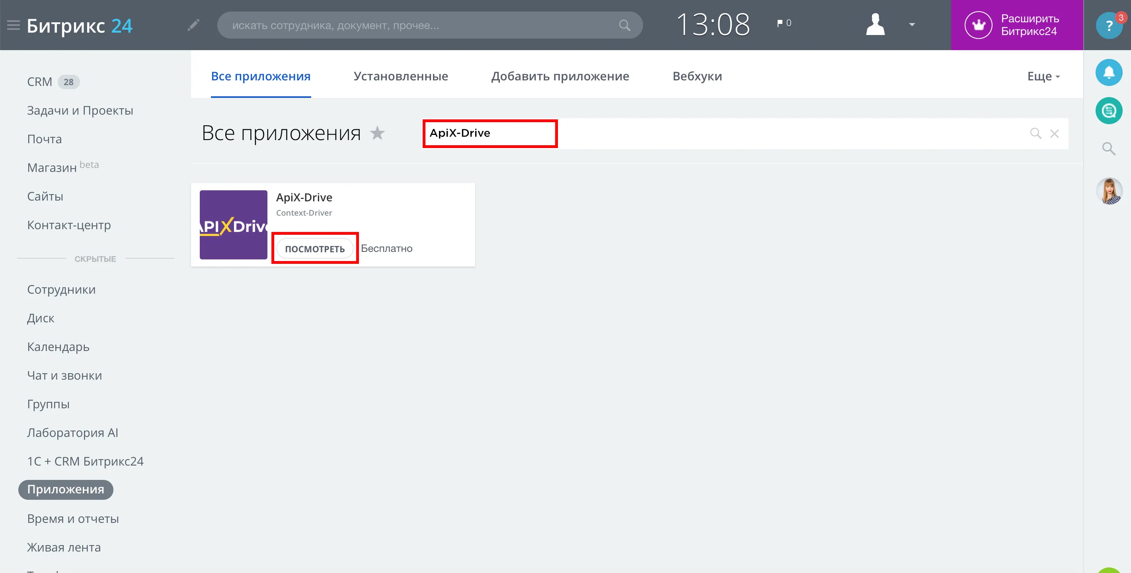Open the Вебхуки tab
Screen dimensions: 1131x573
click(697, 76)
